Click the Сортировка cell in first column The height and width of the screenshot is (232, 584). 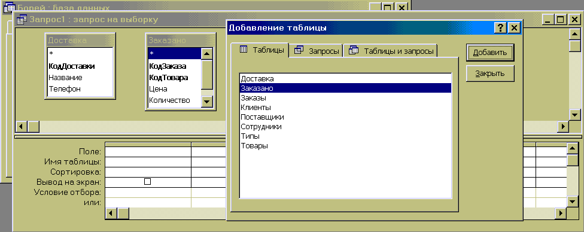[148, 172]
